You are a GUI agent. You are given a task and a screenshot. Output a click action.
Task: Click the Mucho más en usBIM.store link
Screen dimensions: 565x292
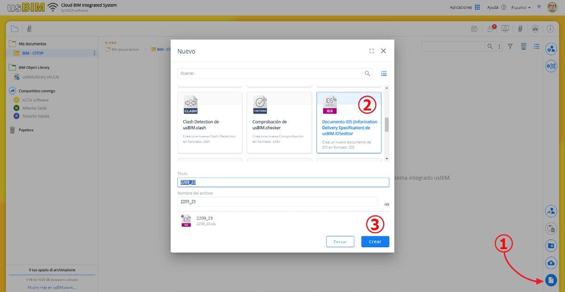click(52, 287)
